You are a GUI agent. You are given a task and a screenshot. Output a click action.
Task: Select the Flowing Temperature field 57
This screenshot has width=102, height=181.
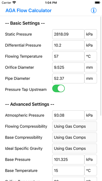pos(68,56)
